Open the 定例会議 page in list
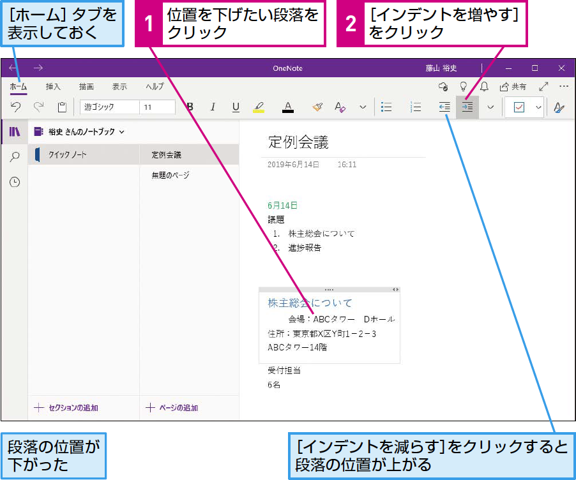Image resolution: width=576 pixels, height=480 pixels. (x=189, y=154)
